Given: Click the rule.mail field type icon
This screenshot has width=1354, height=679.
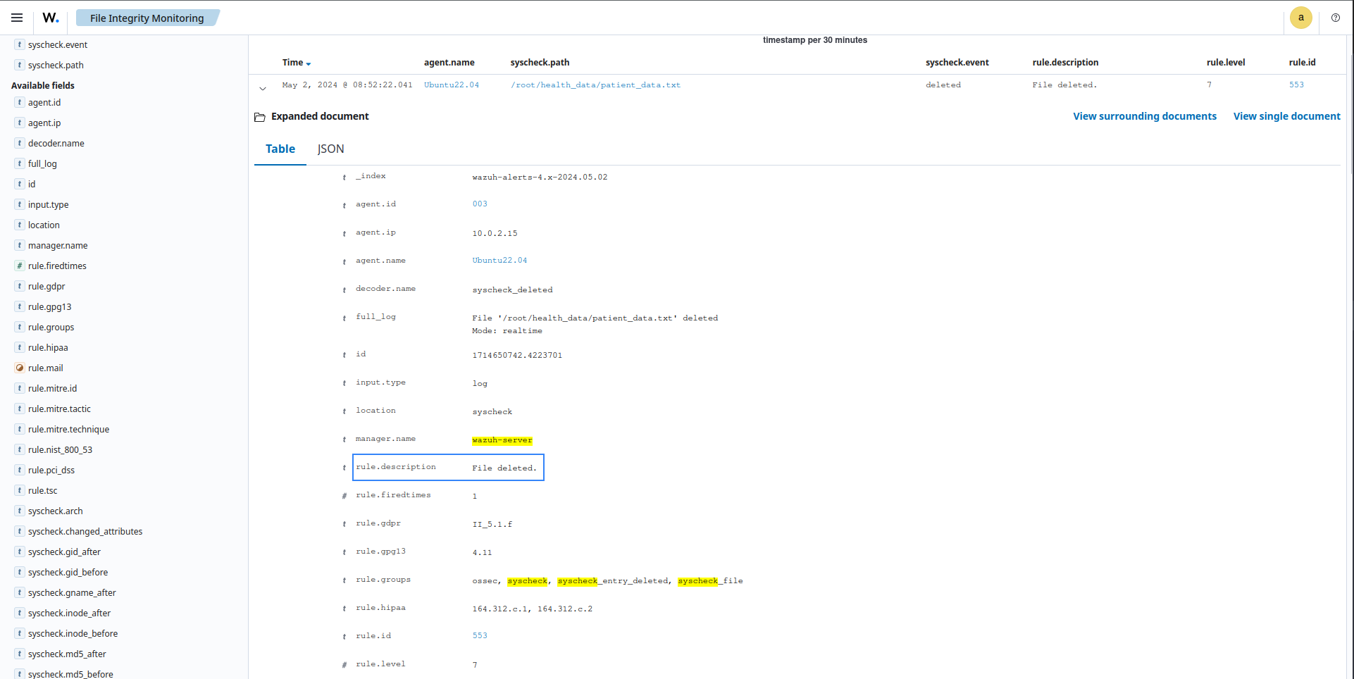Looking at the screenshot, I should tap(20, 368).
